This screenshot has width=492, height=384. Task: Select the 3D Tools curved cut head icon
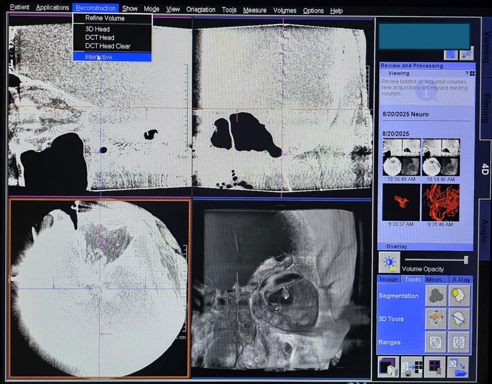(459, 319)
